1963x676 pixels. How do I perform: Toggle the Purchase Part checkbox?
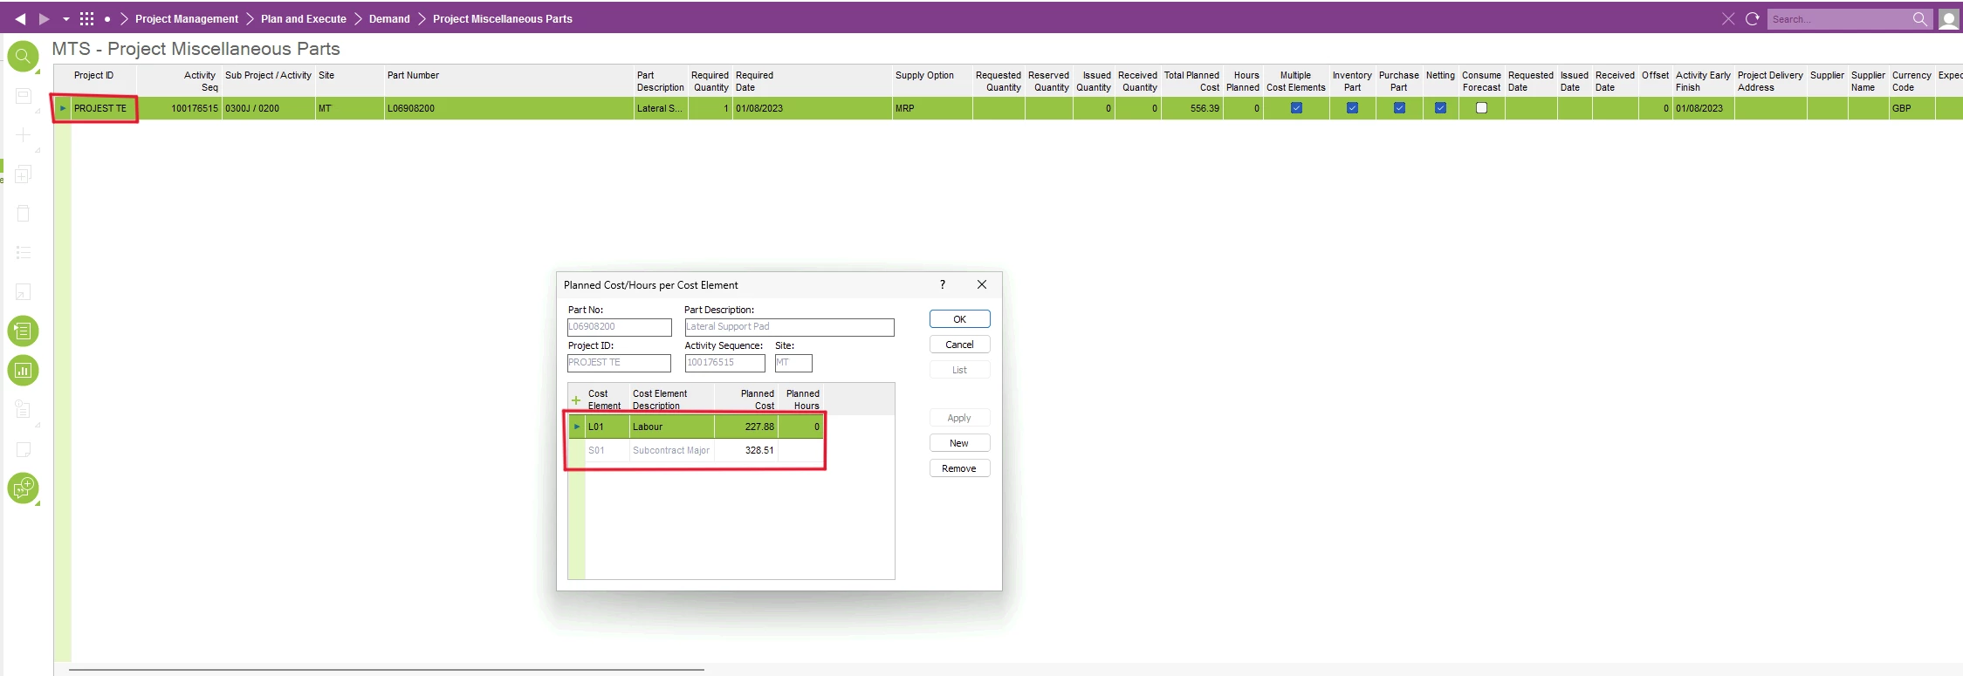pos(1399,108)
